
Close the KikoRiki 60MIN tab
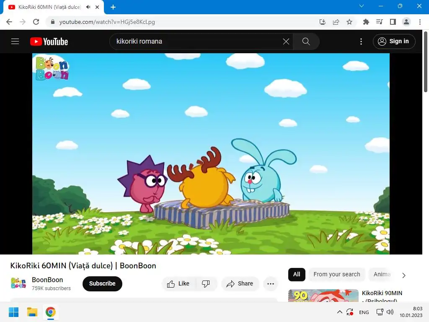(x=97, y=7)
